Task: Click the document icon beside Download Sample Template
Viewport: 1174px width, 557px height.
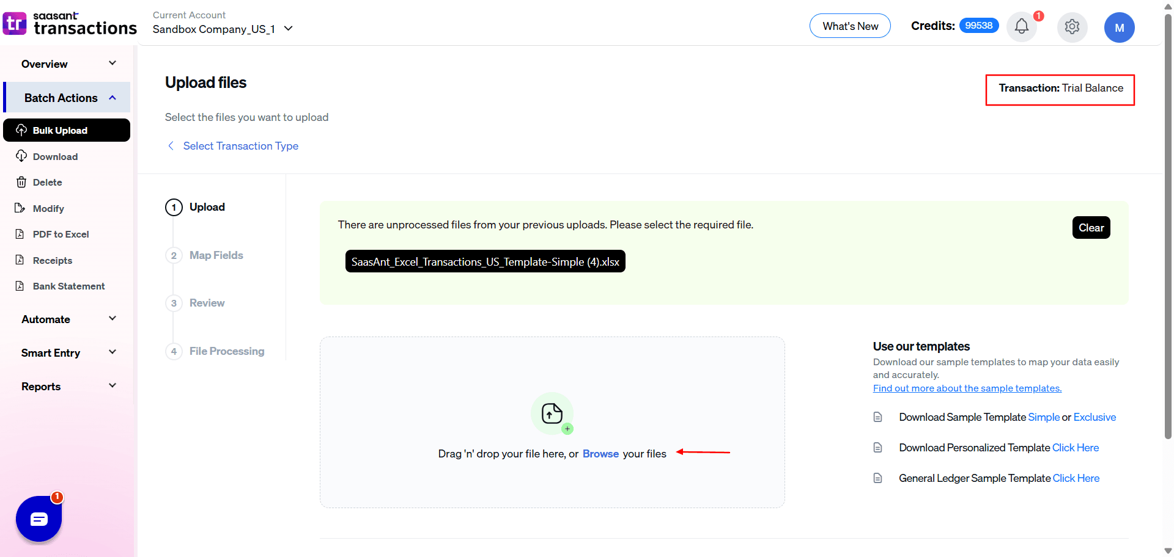Action: point(877,417)
